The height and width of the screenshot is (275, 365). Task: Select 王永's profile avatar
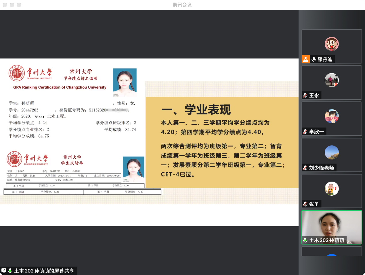(332, 80)
